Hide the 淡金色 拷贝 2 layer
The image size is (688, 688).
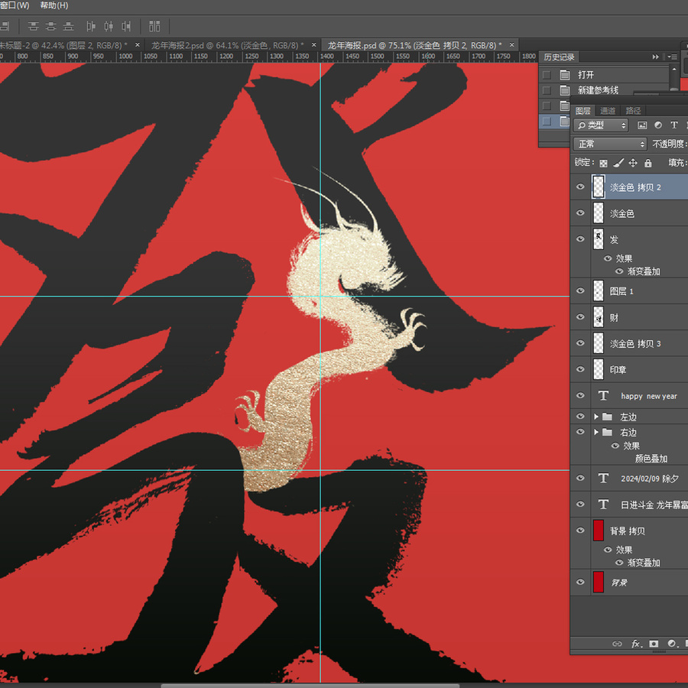(x=580, y=187)
